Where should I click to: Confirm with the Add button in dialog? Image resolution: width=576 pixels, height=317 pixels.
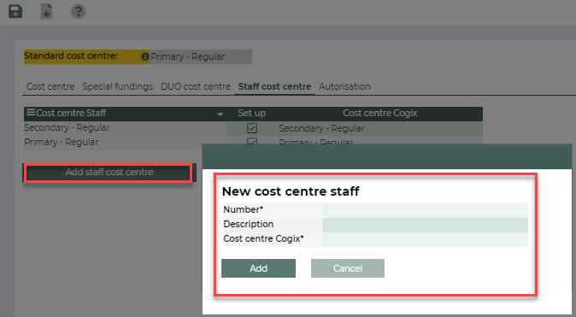click(258, 268)
